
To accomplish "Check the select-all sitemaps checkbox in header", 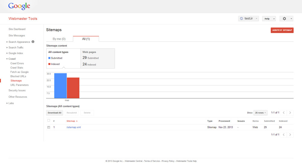I will pos(49,121).
